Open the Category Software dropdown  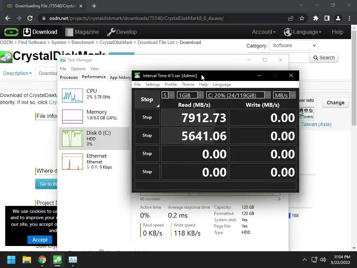[x=294, y=45]
